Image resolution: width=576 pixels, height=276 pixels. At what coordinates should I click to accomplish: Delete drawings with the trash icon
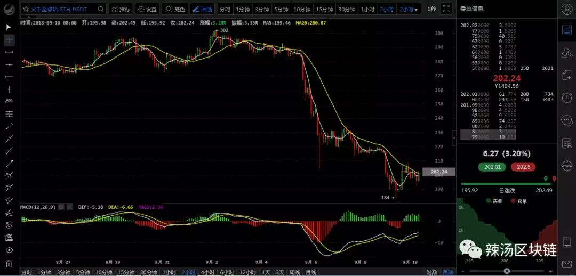(x=9, y=264)
